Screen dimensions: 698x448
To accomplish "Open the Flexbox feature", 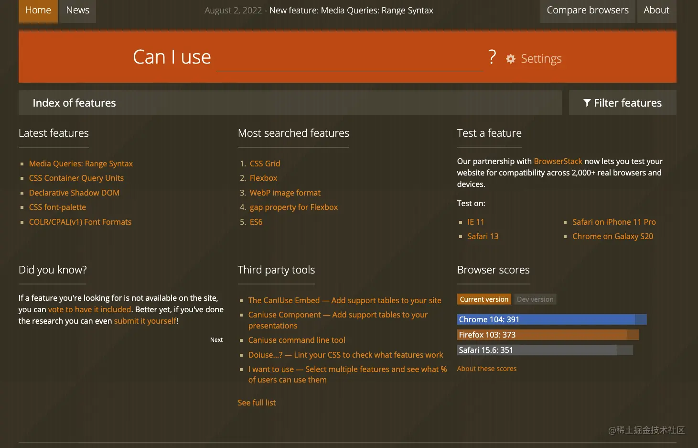I will [x=263, y=178].
